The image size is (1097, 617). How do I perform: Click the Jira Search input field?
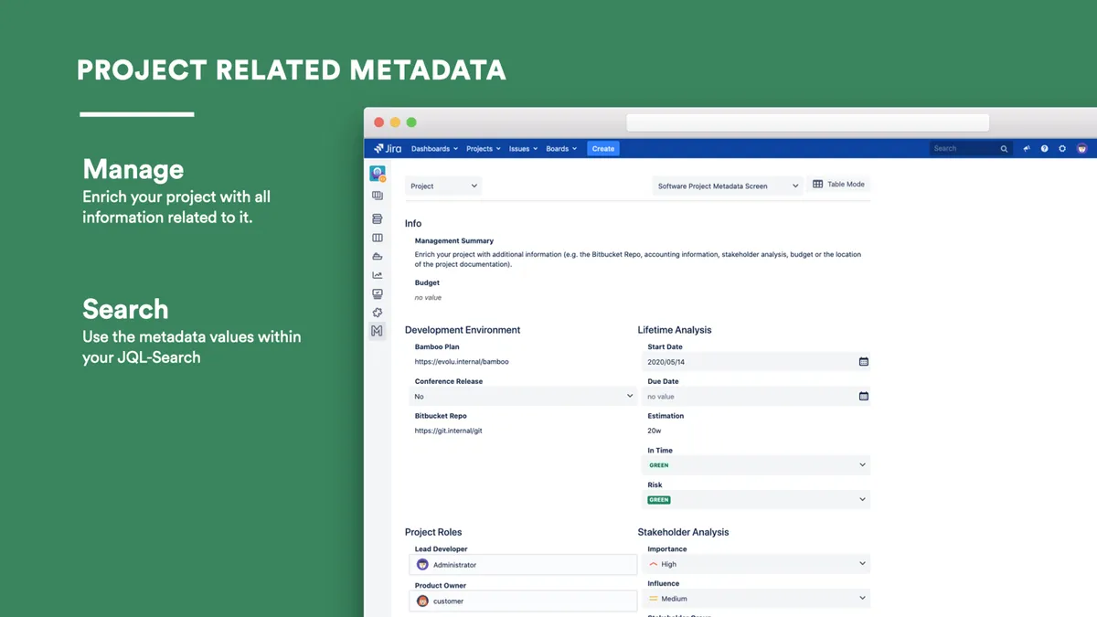pyautogui.click(x=971, y=148)
